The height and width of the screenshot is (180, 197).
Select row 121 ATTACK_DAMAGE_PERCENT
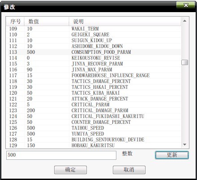click(94, 99)
